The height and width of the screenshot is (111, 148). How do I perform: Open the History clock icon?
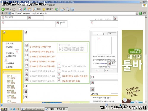click(57, 9)
